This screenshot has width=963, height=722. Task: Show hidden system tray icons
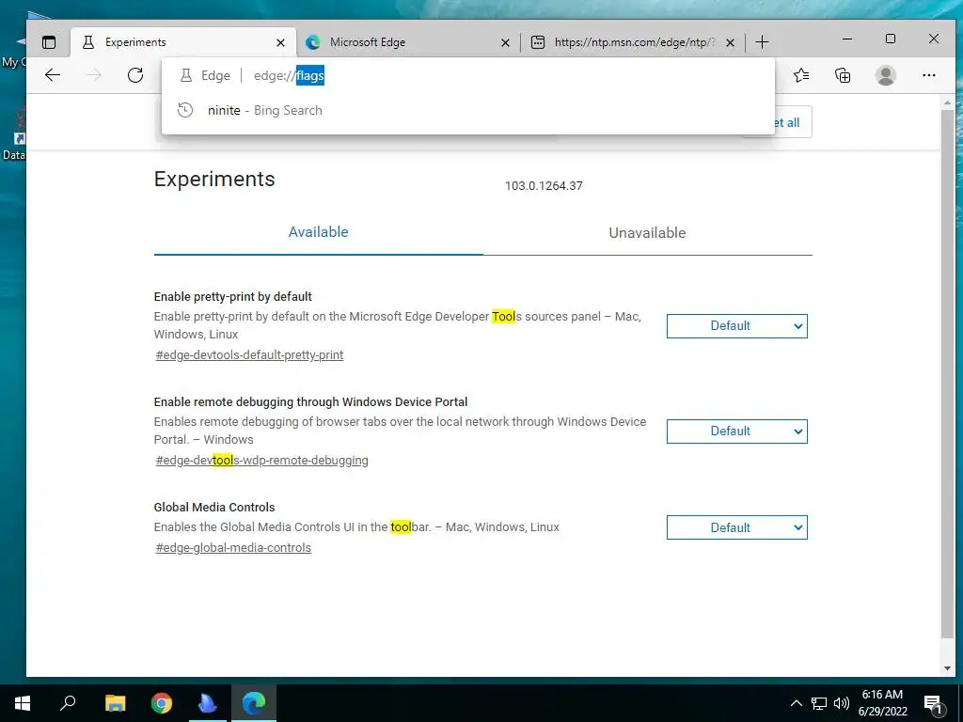click(x=796, y=703)
